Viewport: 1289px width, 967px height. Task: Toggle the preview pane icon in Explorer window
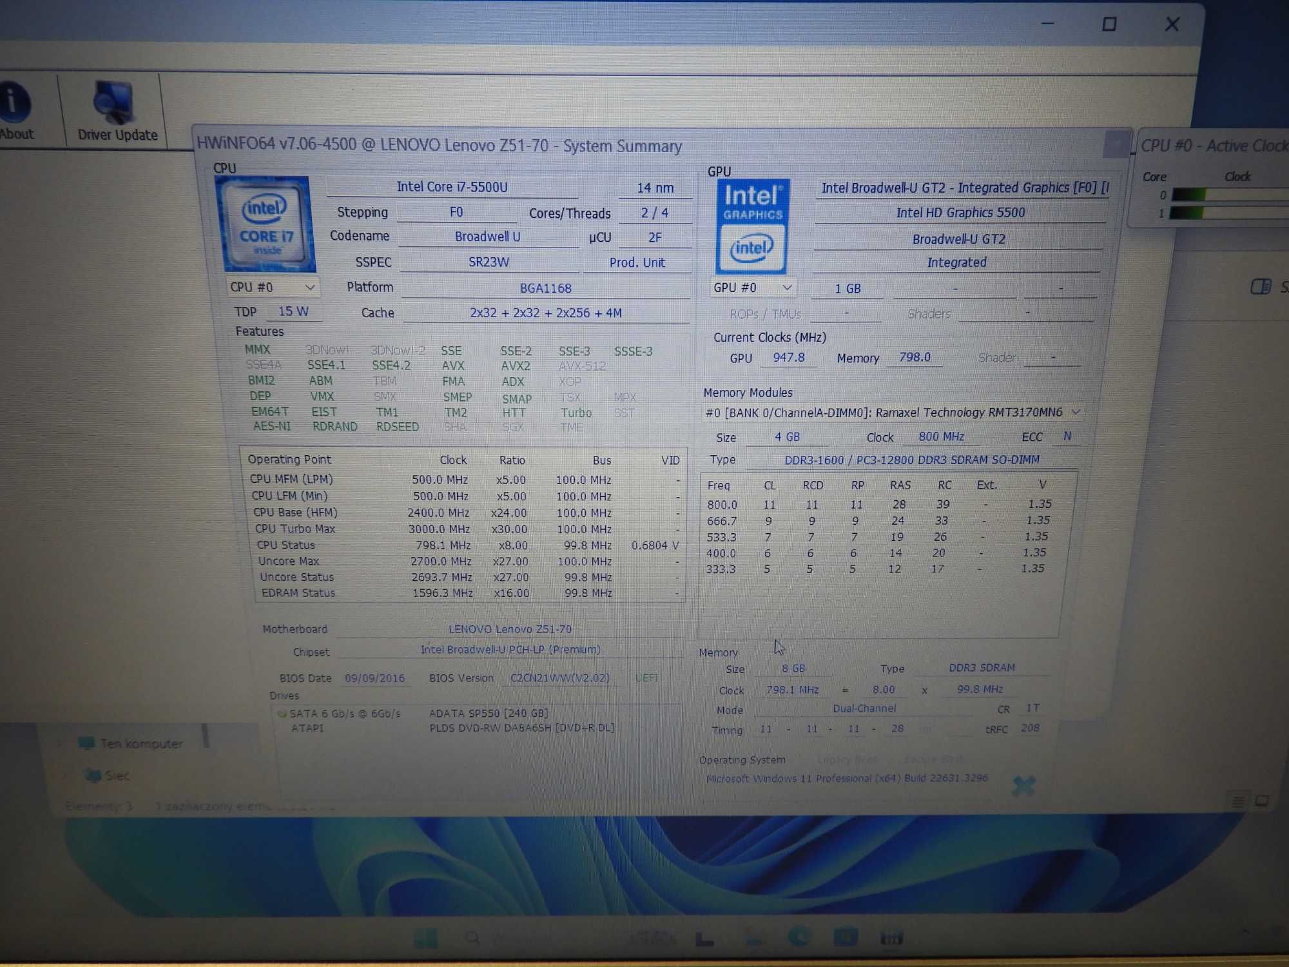(1260, 286)
